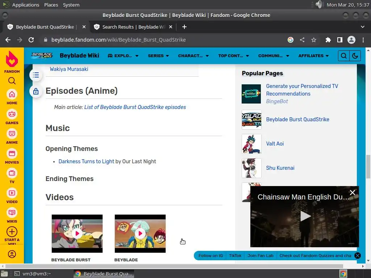Click the vertical page scrollbar thumb

tap(368, 167)
